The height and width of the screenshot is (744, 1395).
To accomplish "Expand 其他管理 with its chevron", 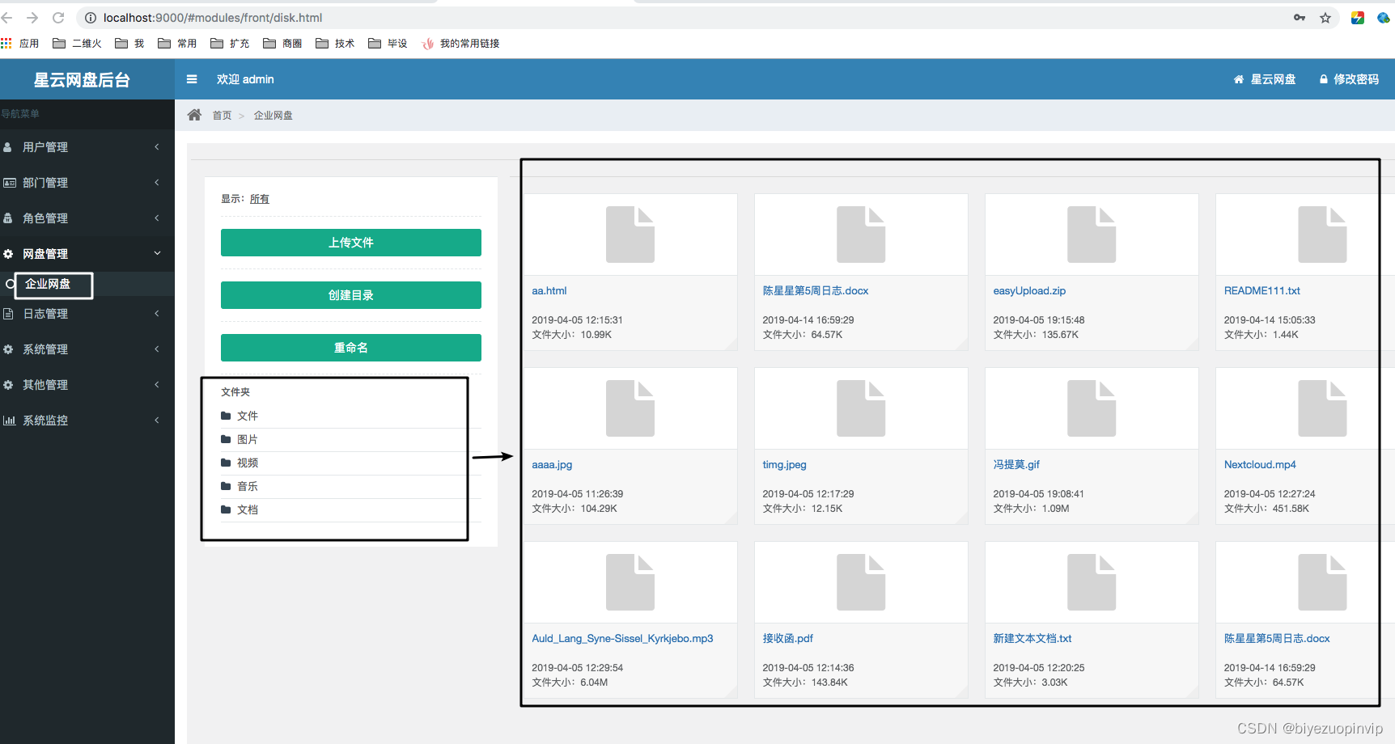I will [157, 385].
